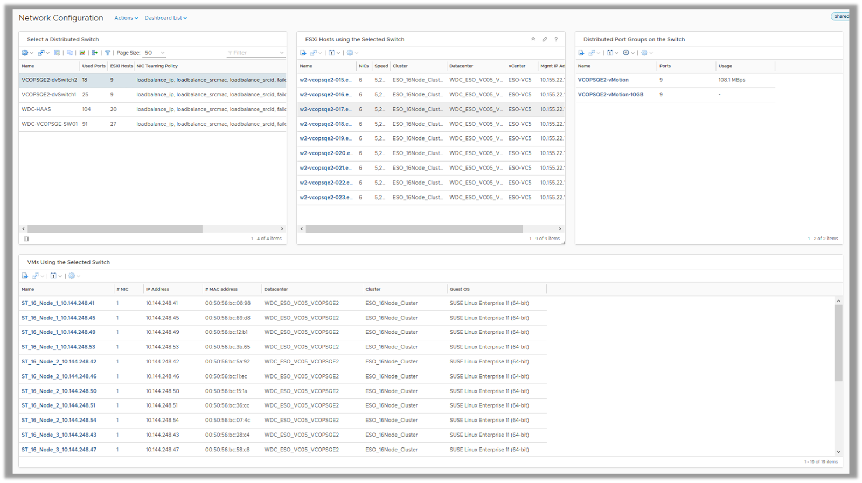862x483 pixels.
Task: Click the clock icon in Distributed Port Groups toolbar
Action: click(625, 53)
